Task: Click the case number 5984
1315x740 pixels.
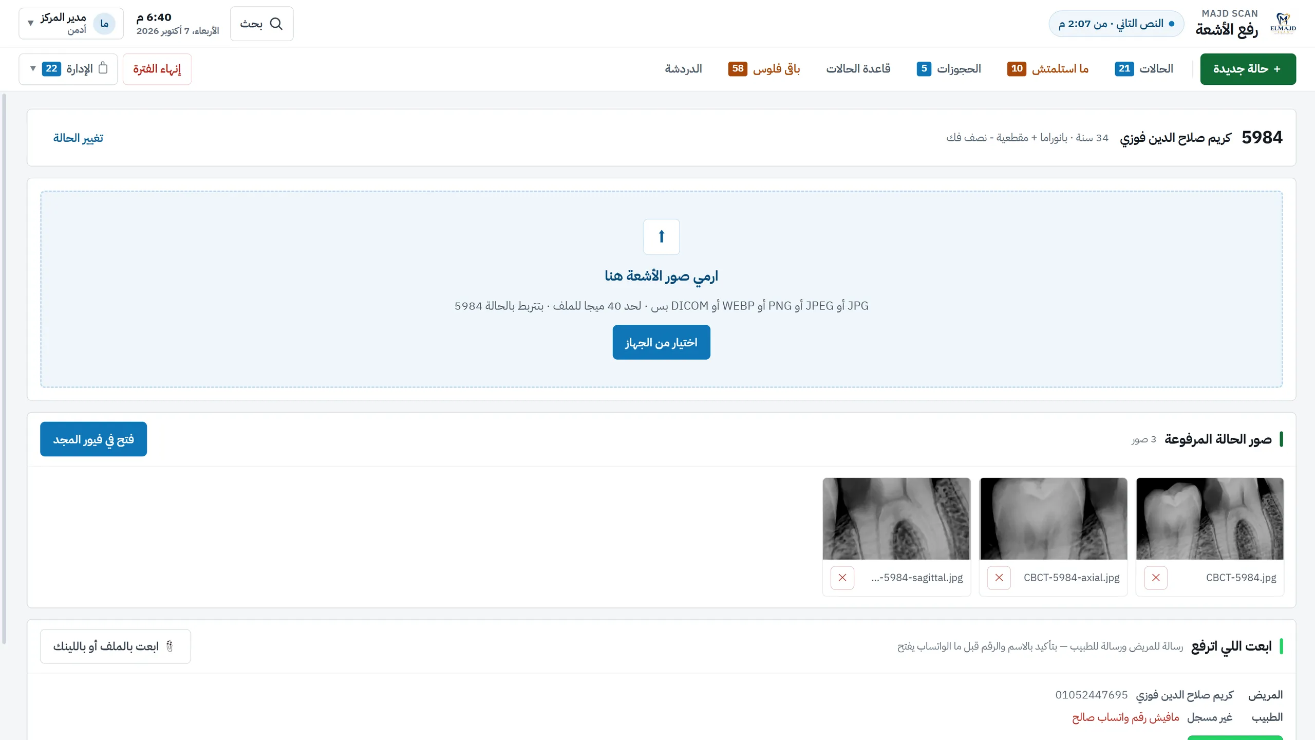Action: (1262, 137)
